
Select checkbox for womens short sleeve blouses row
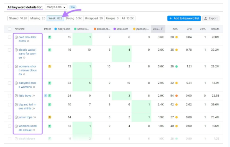9,66
